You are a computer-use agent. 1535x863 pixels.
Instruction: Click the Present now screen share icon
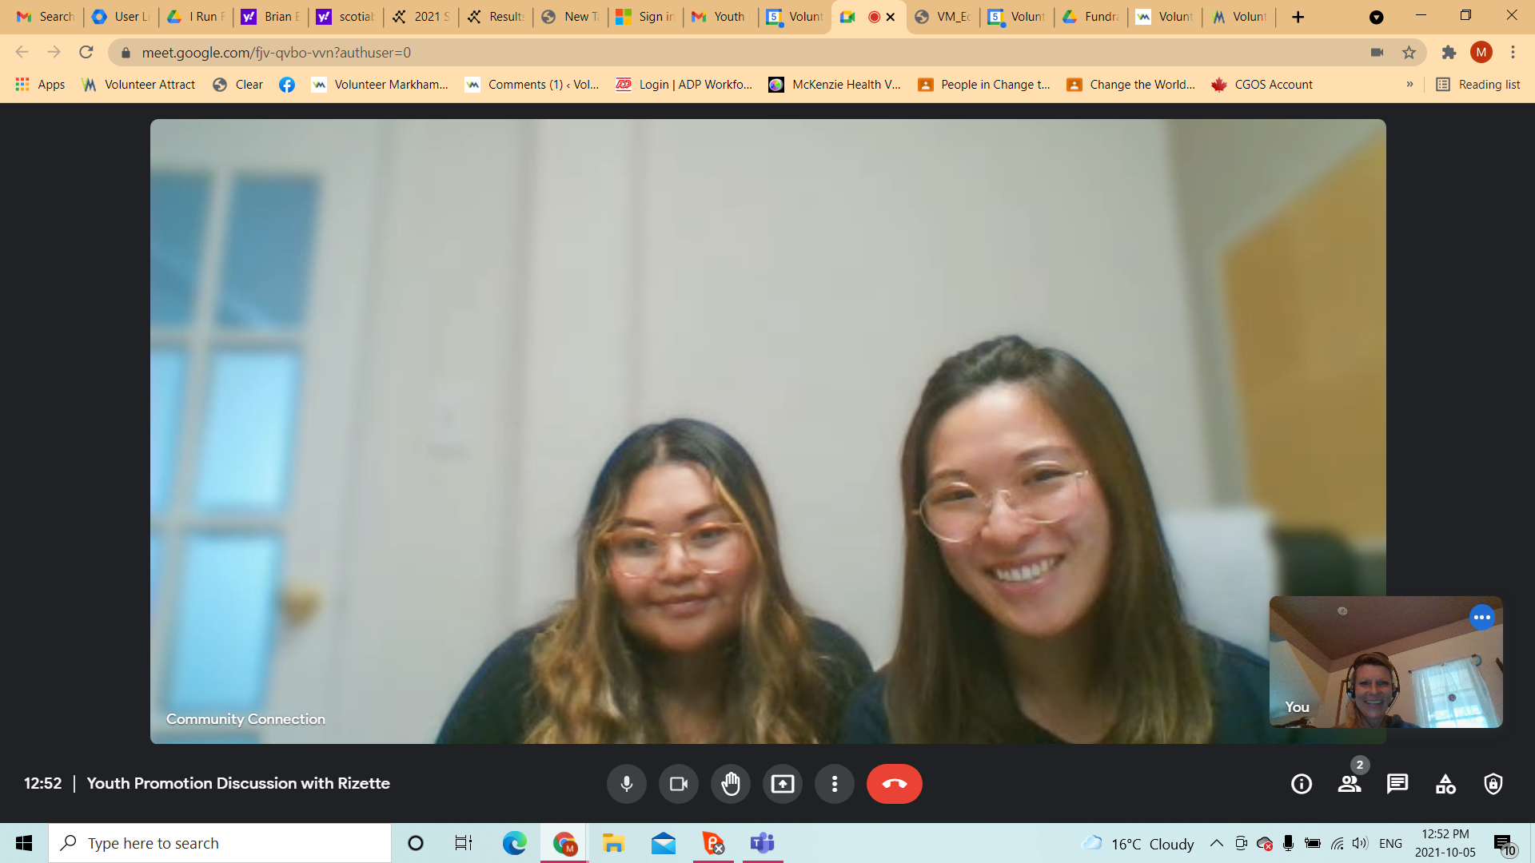click(x=783, y=784)
